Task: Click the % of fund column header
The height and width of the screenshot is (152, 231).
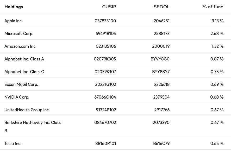Action: coord(213,7)
